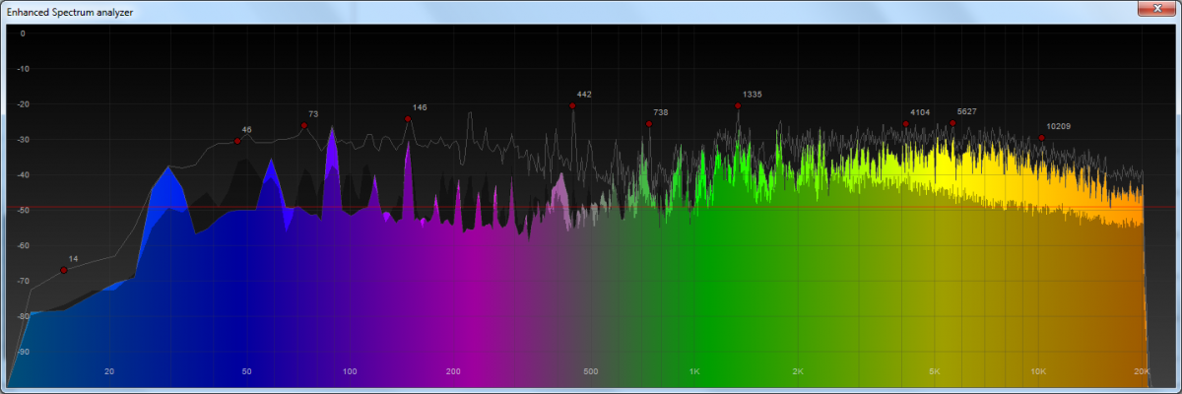1182x394 pixels.
Task: Click the 1335 Hz peak marker
Action: tap(738, 105)
